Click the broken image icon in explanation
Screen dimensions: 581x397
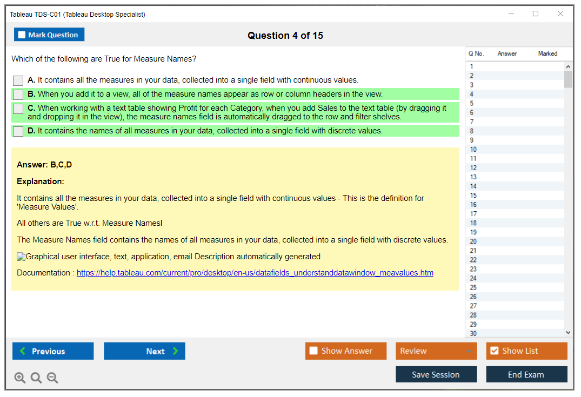[21, 257]
